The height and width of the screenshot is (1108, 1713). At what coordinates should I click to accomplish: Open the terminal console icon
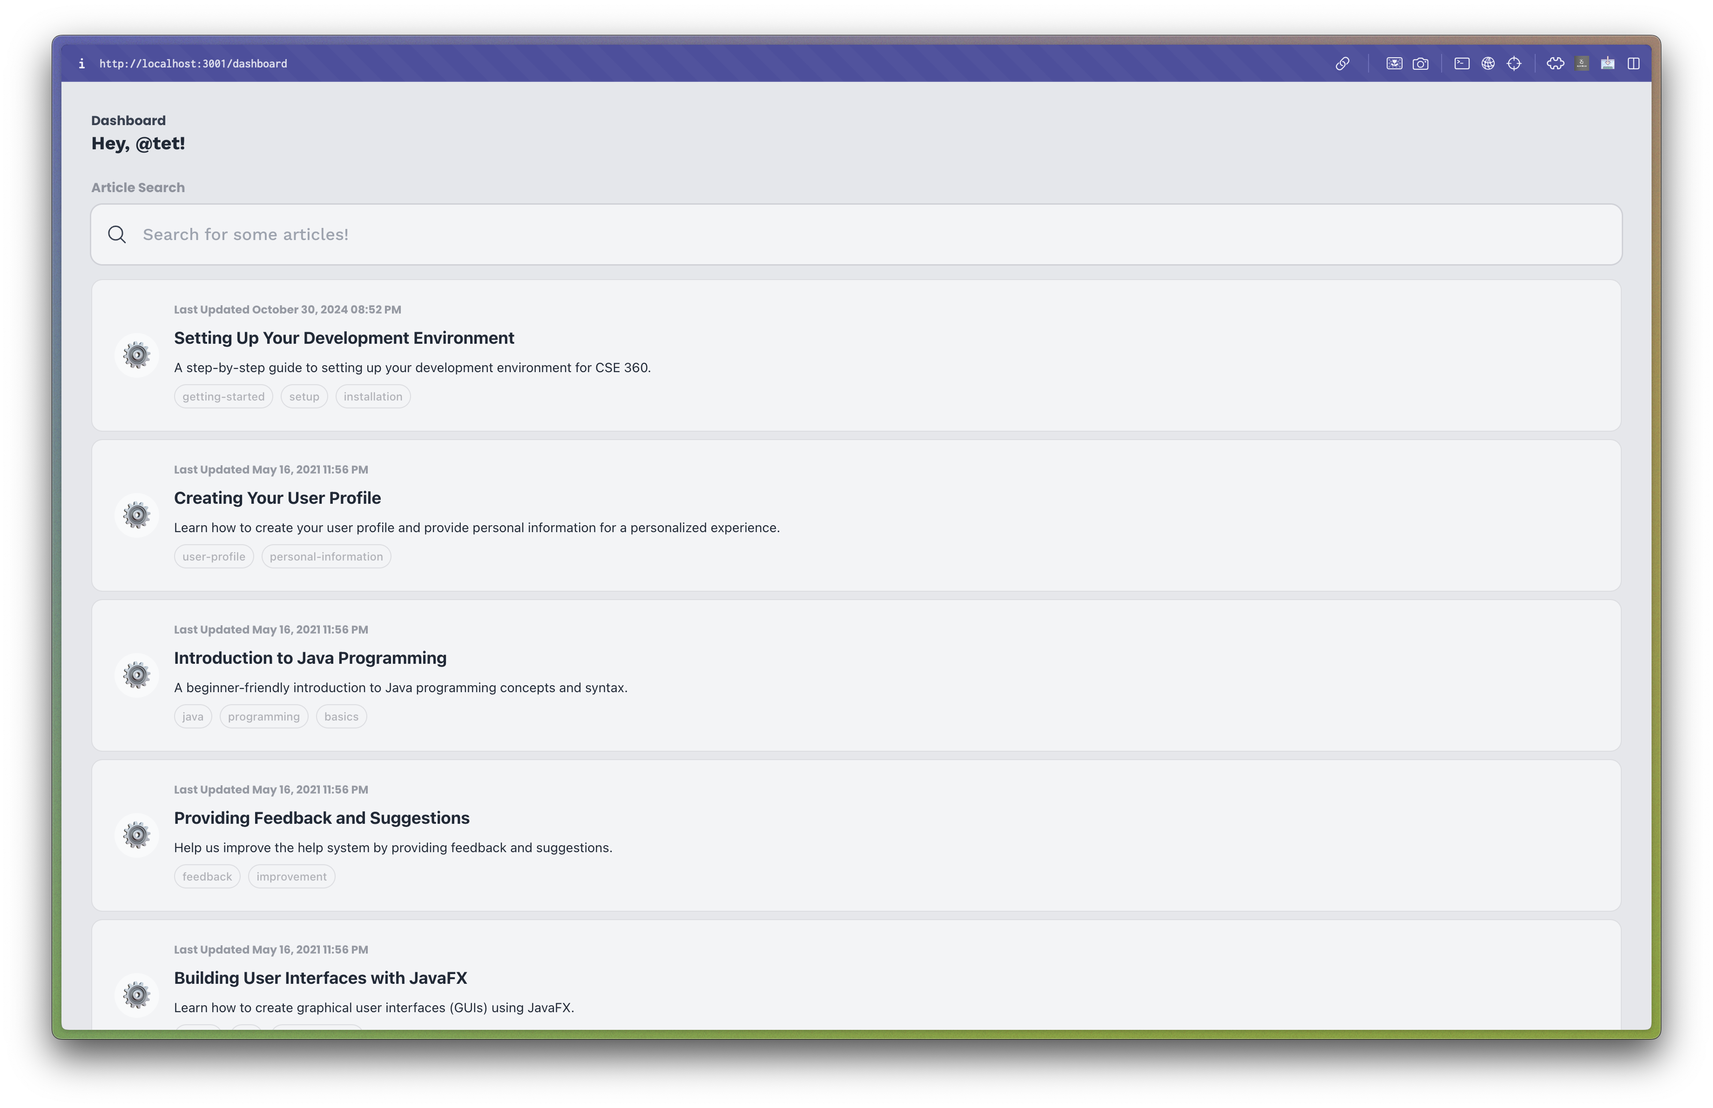[x=1463, y=63]
